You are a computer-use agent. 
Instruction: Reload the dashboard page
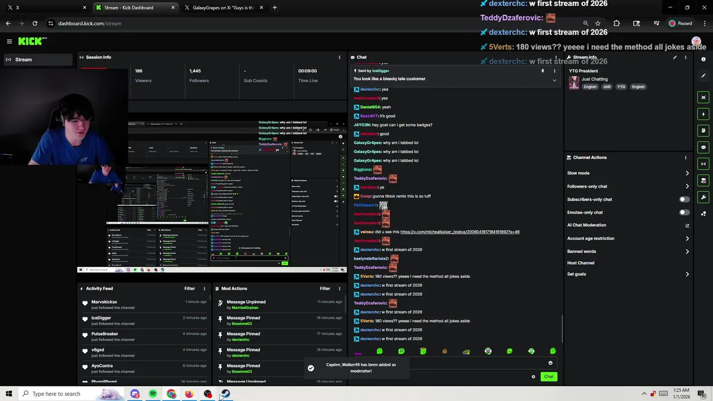pyautogui.click(x=35, y=23)
